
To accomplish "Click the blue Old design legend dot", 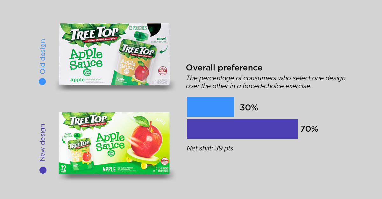I will tap(42, 82).
